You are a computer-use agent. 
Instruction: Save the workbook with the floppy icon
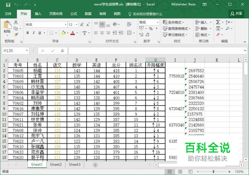pos(8,5)
